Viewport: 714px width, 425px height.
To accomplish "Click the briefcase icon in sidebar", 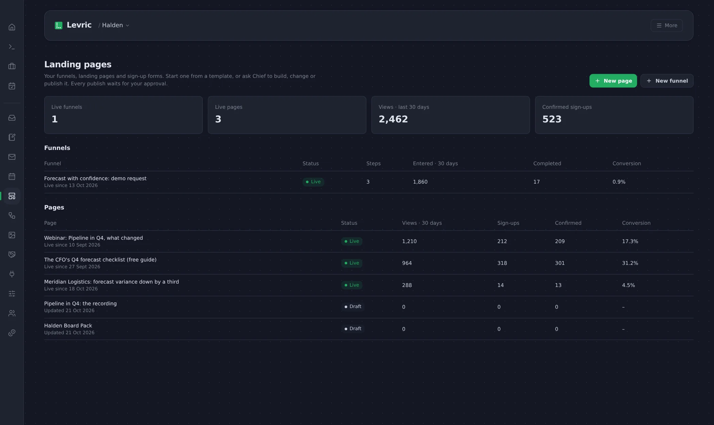I will click(x=12, y=66).
